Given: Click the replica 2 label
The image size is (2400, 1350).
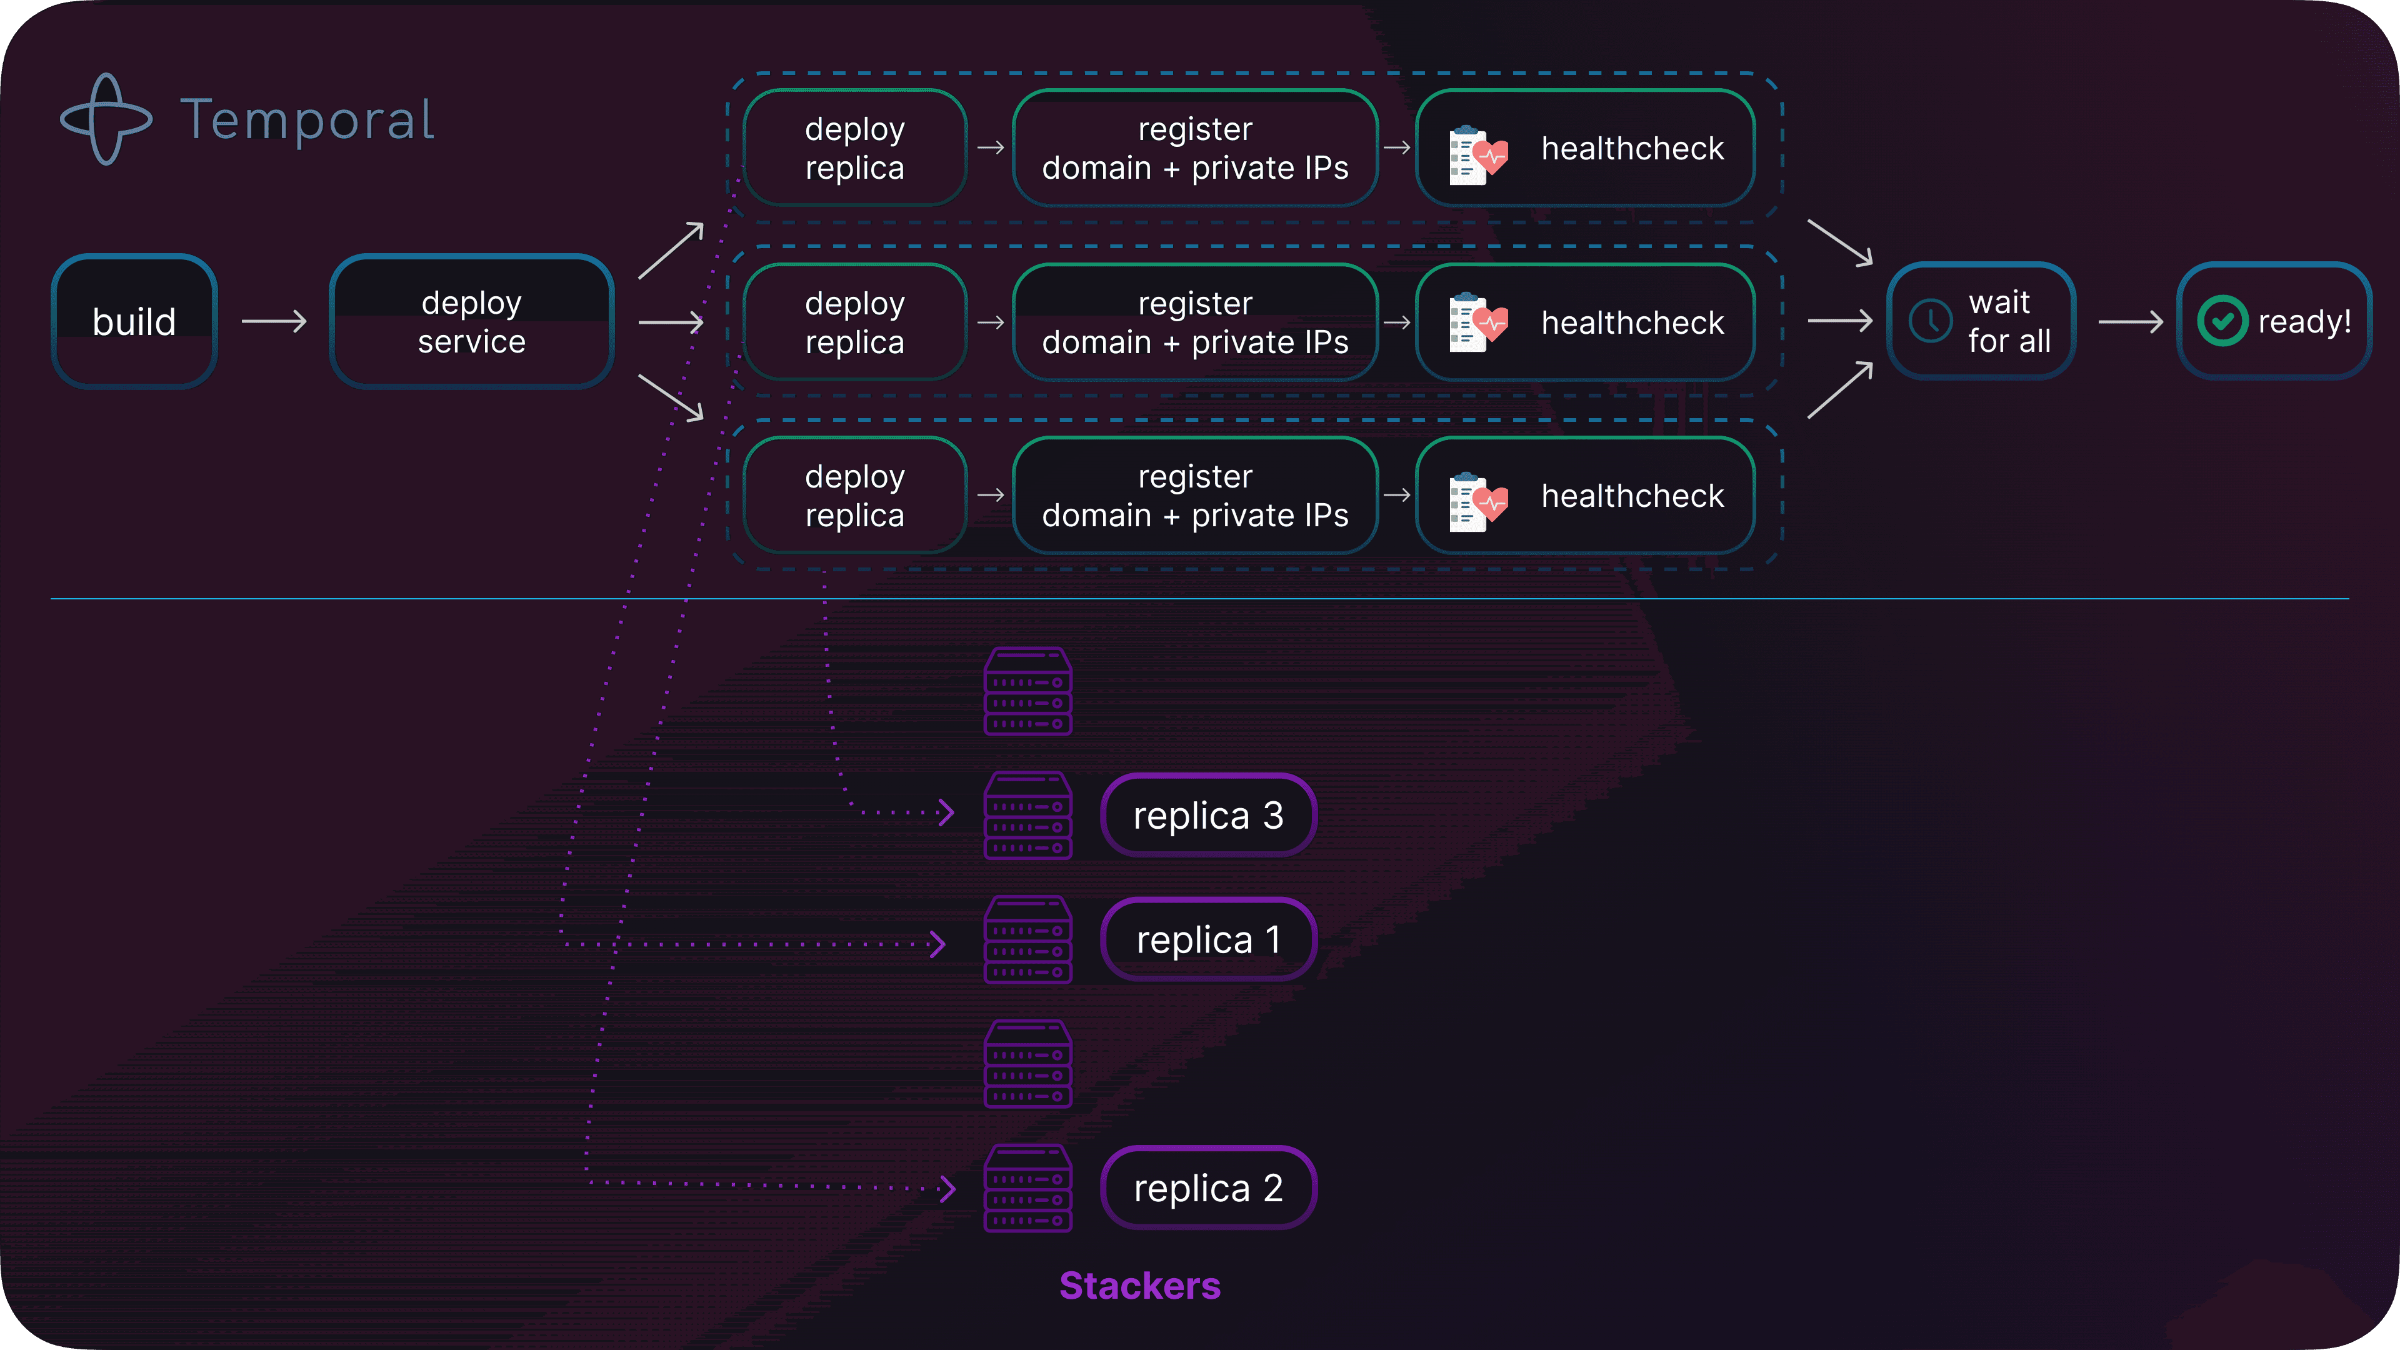Looking at the screenshot, I should (1208, 1188).
